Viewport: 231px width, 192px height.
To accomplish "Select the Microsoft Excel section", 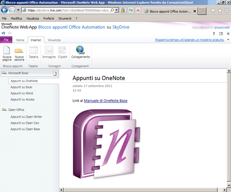I will (x=30, y=73).
